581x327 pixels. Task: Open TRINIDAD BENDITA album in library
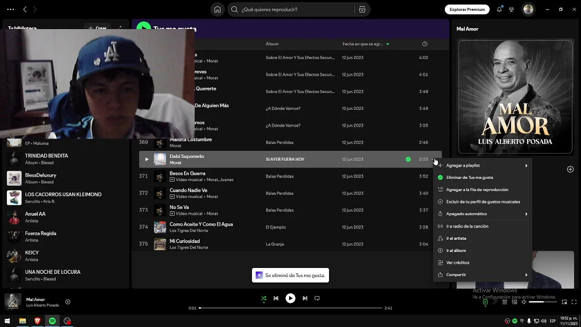pos(66,159)
